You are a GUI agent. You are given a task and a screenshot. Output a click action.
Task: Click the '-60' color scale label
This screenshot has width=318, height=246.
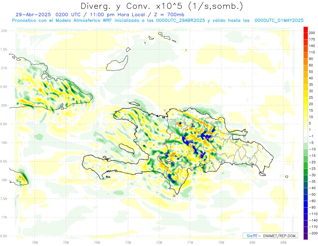[312, 201]
